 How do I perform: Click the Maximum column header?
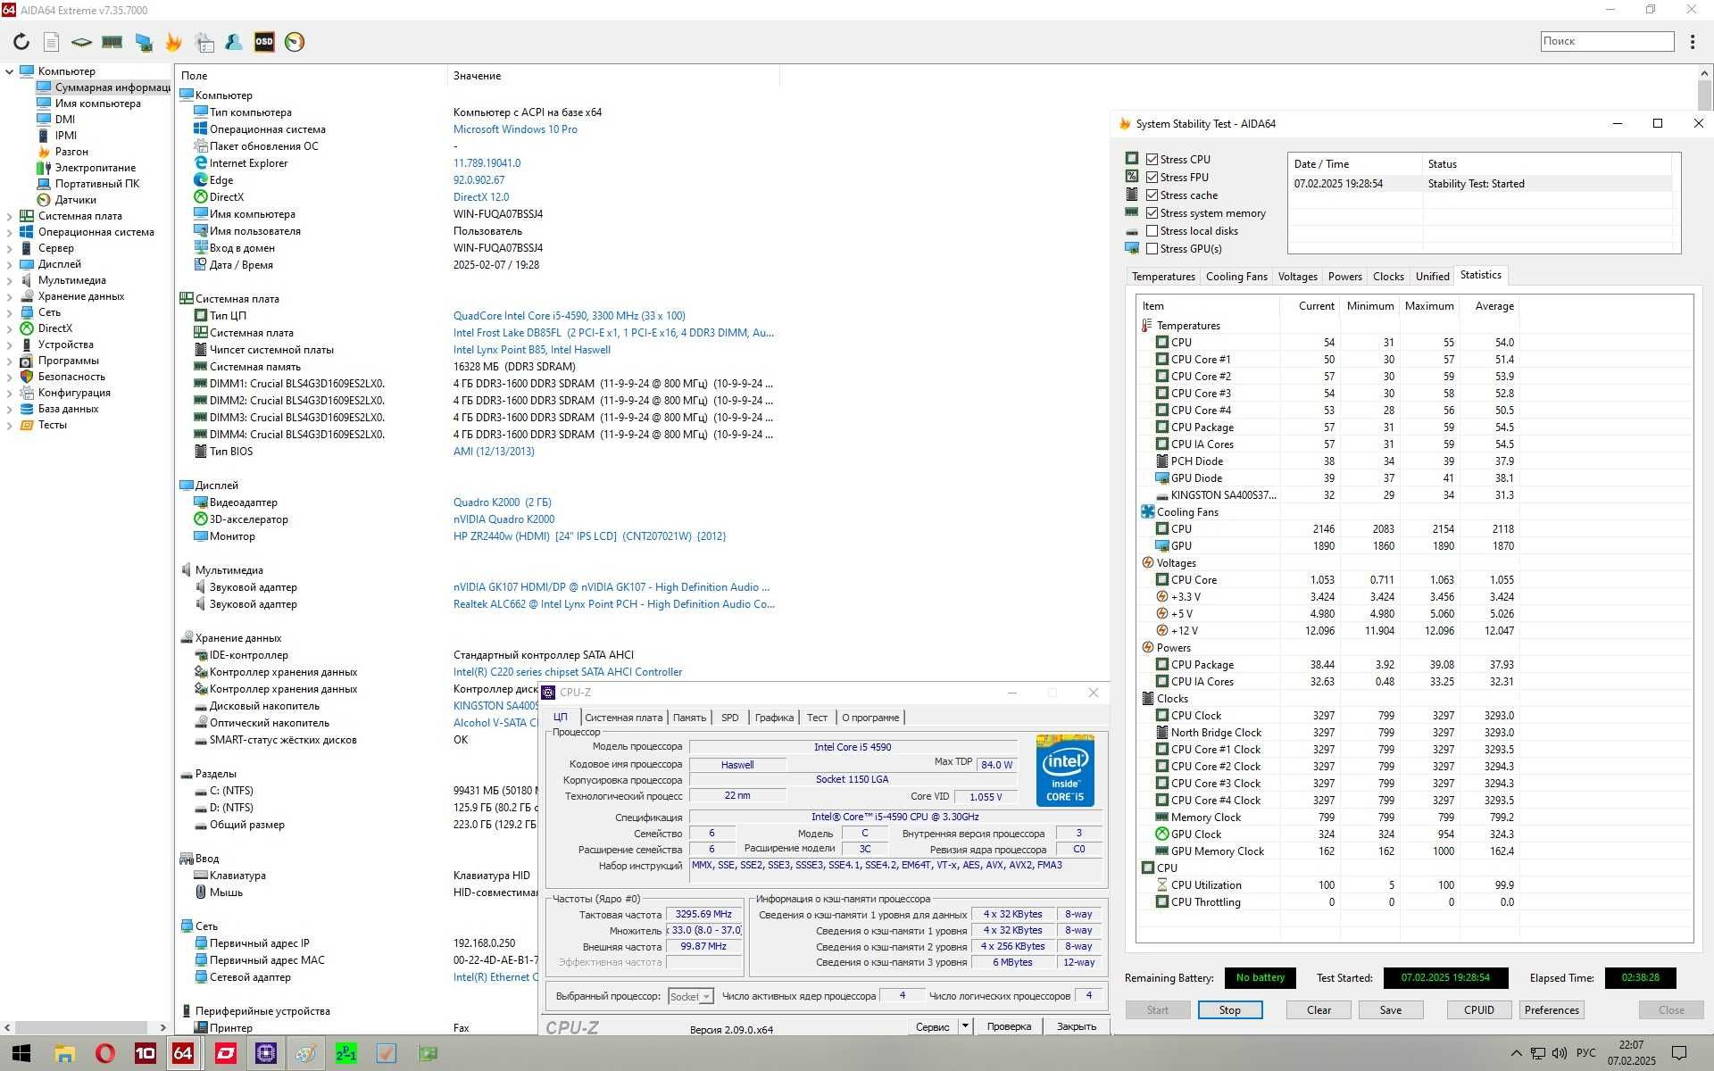pos(1429,306)
